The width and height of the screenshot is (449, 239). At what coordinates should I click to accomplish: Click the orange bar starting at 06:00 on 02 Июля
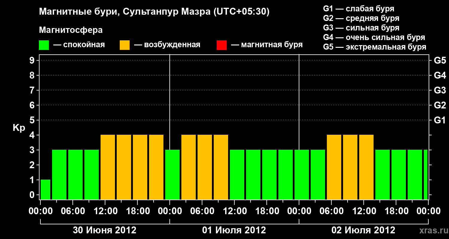[x=334, y=167]
